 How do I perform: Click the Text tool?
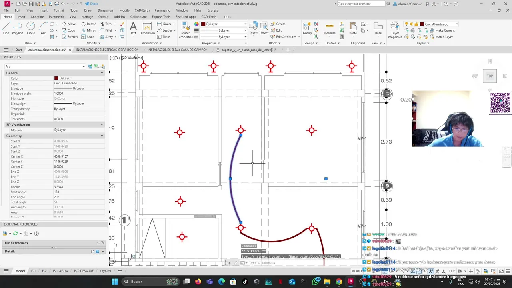point(133,28)
